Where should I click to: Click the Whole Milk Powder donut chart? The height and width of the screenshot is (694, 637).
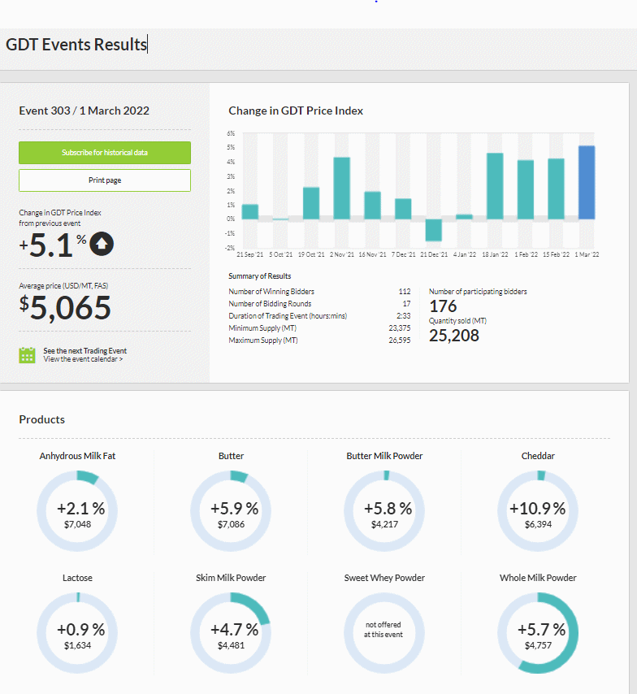pyautogui.click(x=538, y=633)
